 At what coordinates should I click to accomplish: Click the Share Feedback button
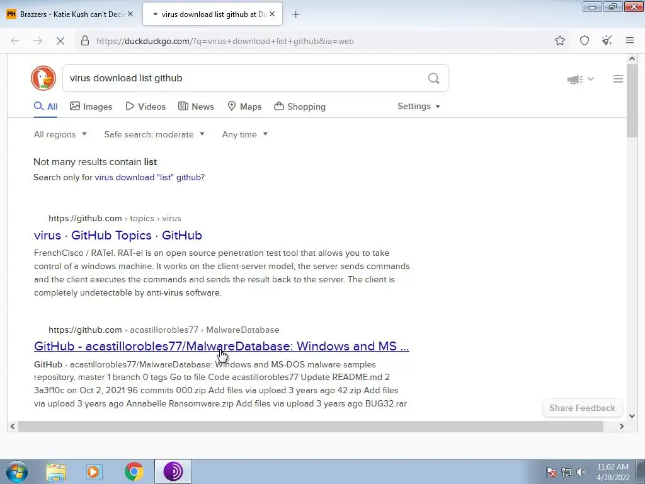[582, 408]
